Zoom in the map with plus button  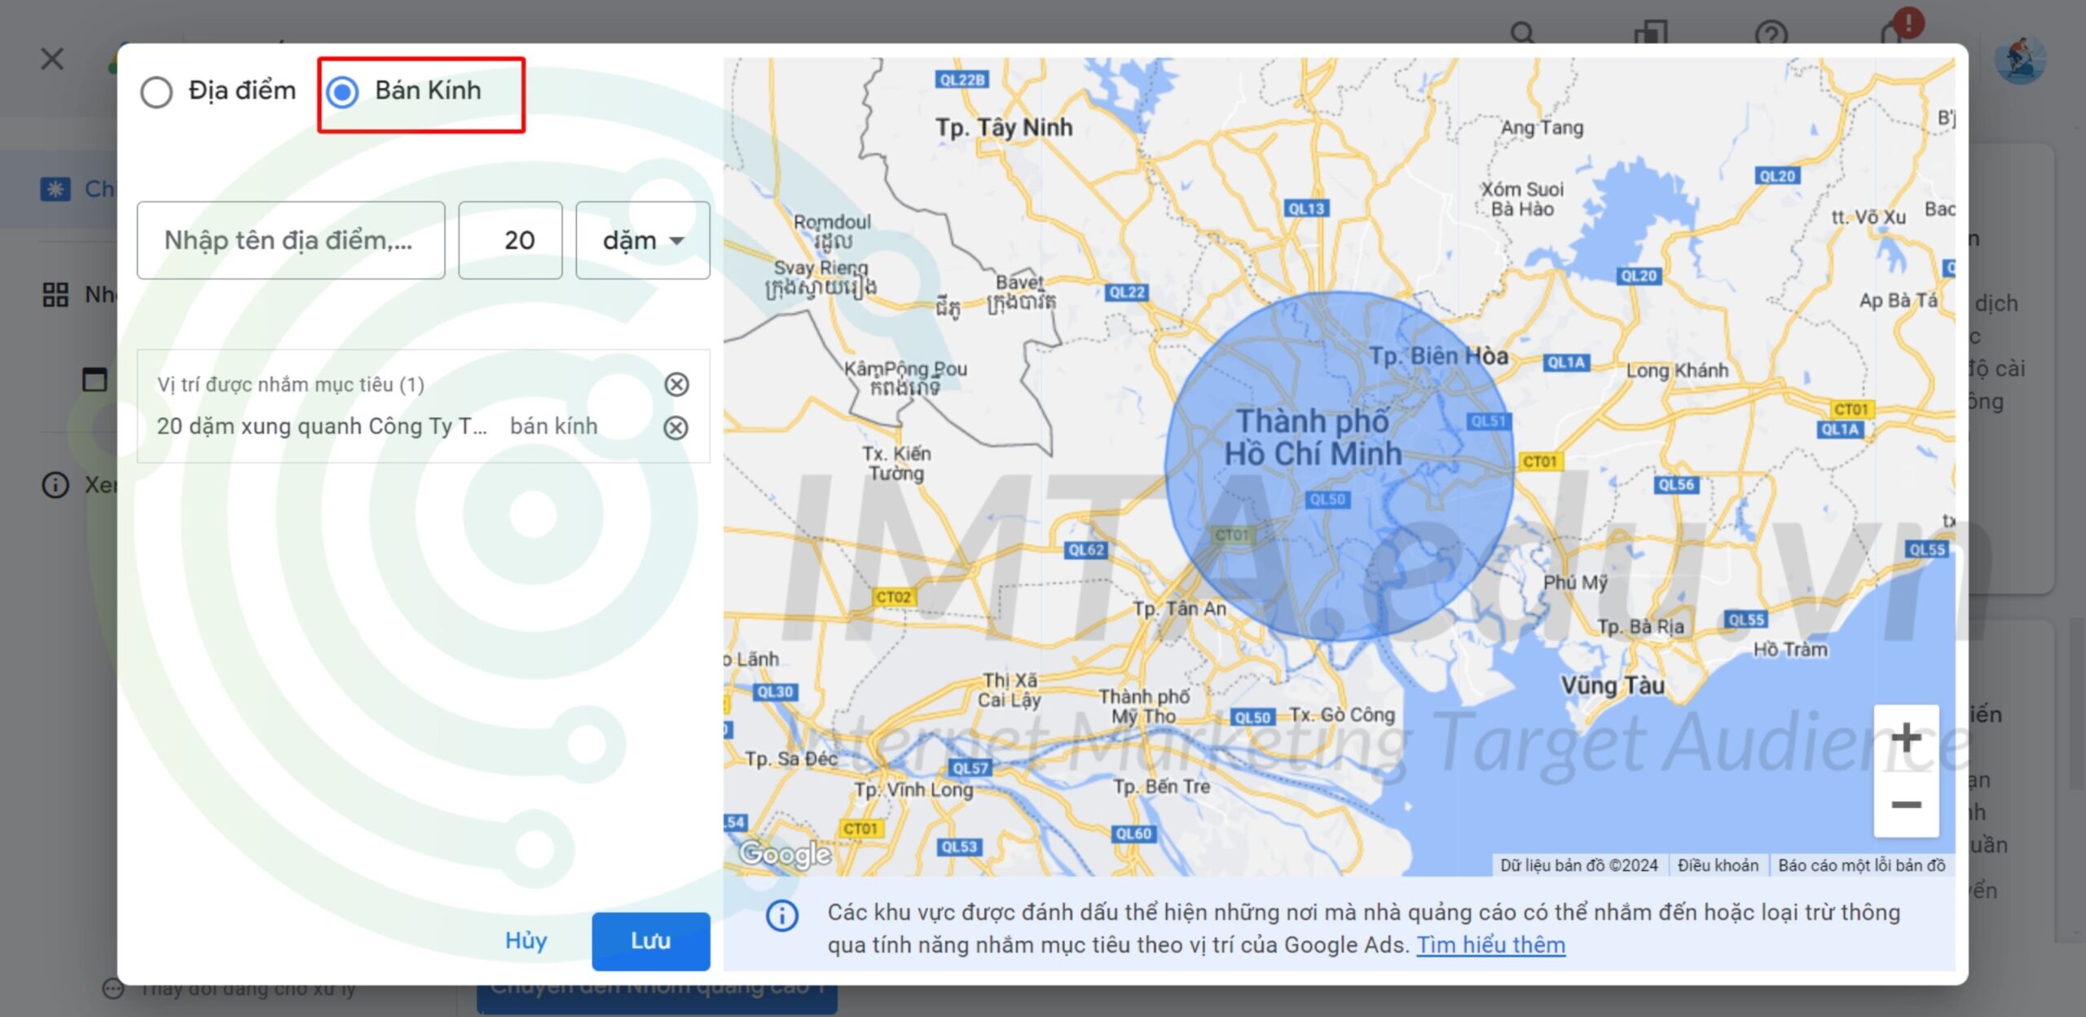1905,738
